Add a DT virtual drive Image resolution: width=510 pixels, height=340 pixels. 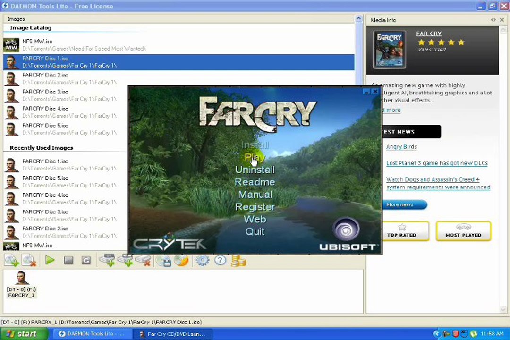[107, 260]
